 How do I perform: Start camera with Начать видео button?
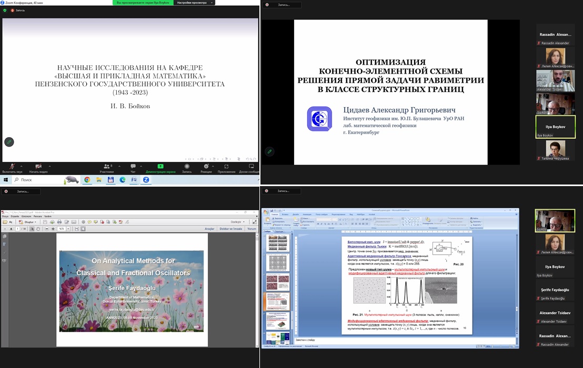[38, 167]
